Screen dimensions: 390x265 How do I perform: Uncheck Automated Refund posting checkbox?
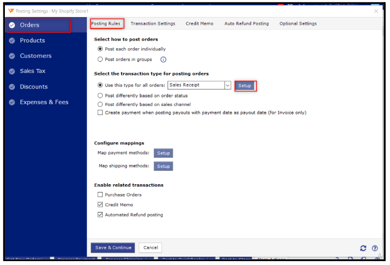(100, 215)
